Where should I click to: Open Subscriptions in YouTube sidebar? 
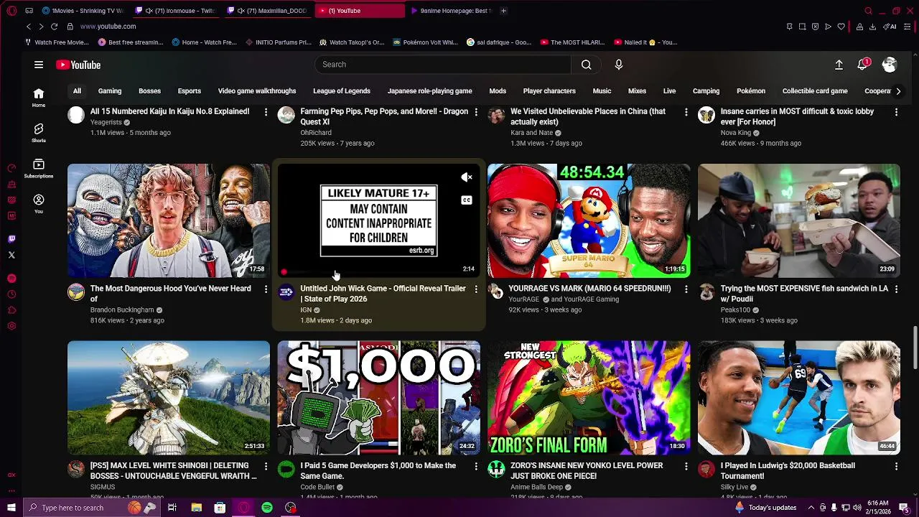39,168
